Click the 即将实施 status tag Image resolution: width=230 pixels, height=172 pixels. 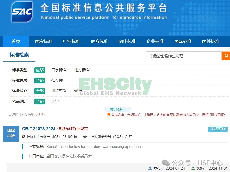pos(218,129)
